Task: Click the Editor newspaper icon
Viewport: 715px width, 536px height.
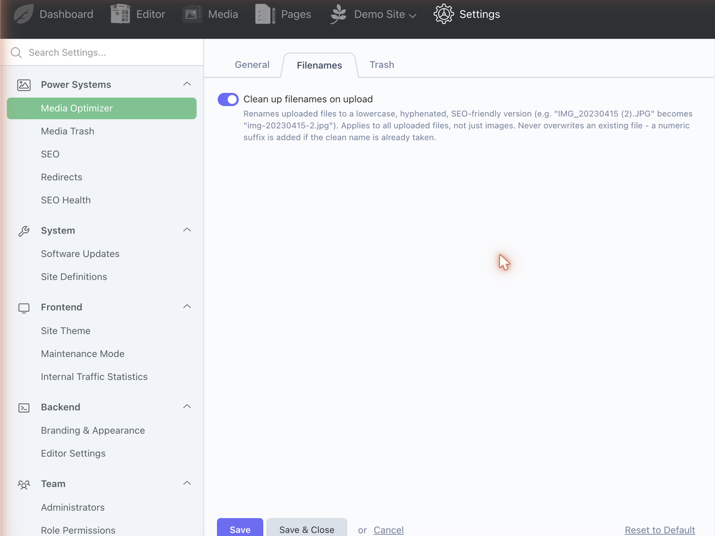Action: coord(120,14)
